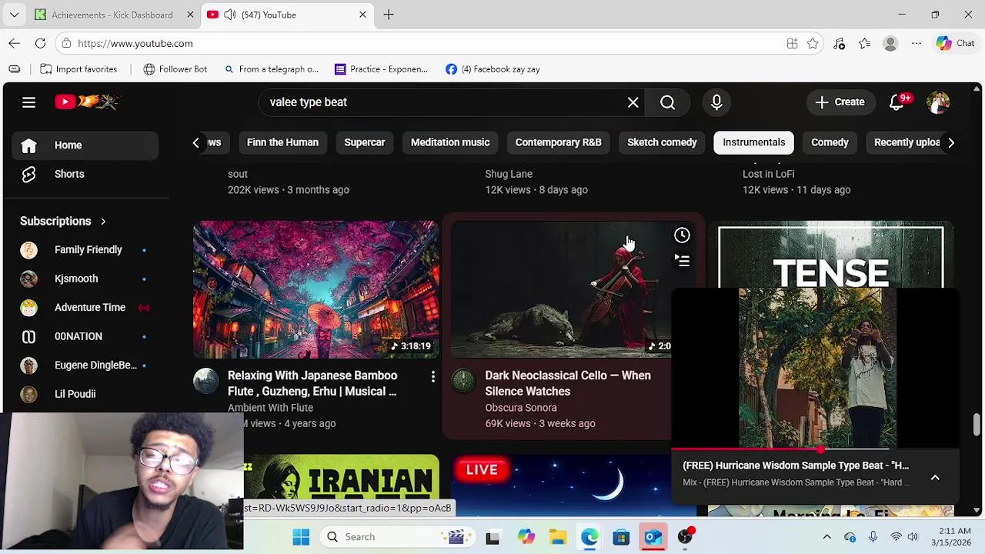The image size is (985, 554).
Task: Go to Home in sidebar
Action: coord(85,145)
